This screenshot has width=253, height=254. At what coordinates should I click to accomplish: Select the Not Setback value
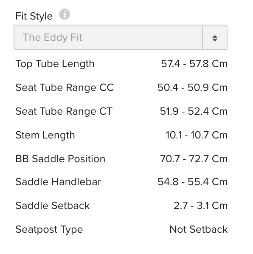(199, 229)
